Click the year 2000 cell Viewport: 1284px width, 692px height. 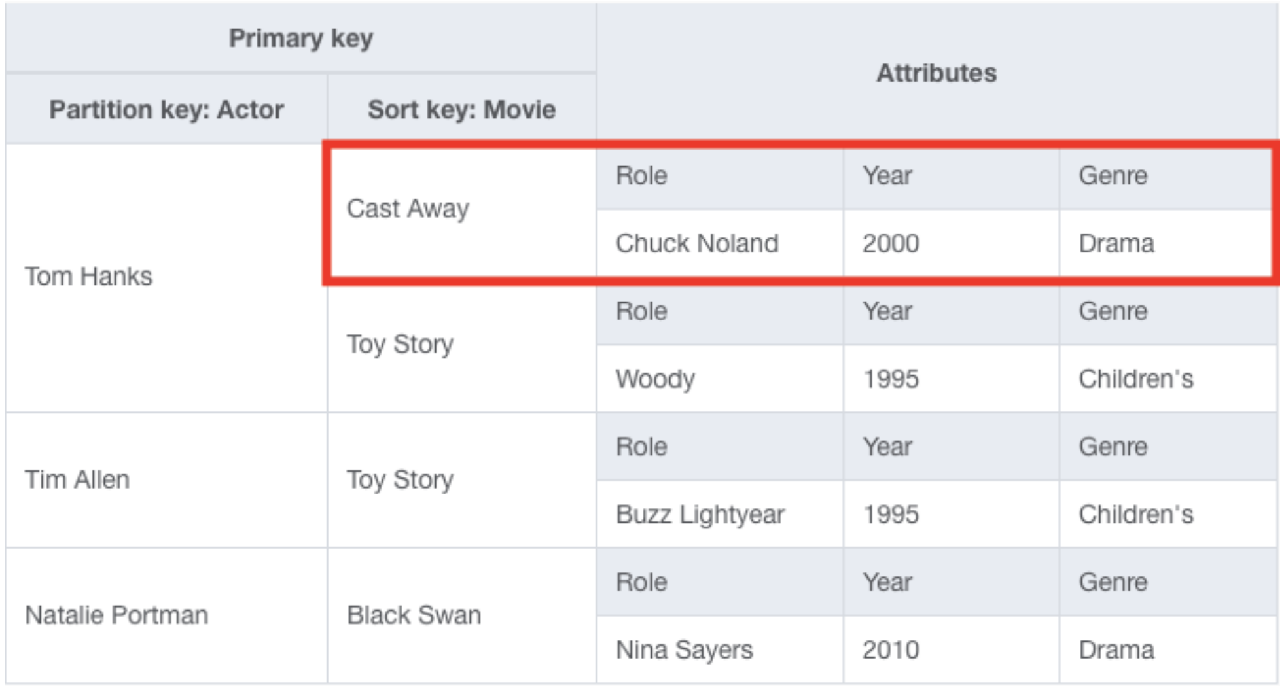click(x=952, y=243)
